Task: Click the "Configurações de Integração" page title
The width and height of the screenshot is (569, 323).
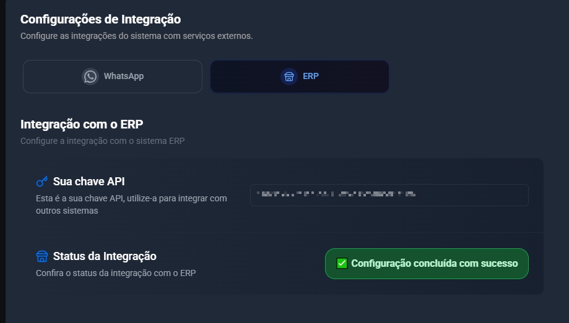Action: (x=100, y=20)
